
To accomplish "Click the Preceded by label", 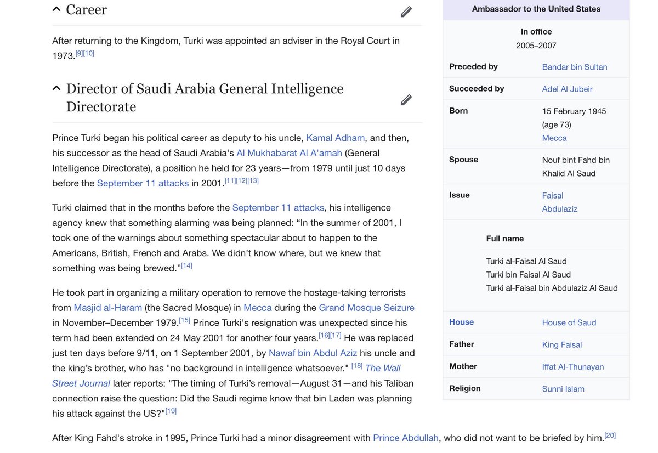I will tap(473, 66).
